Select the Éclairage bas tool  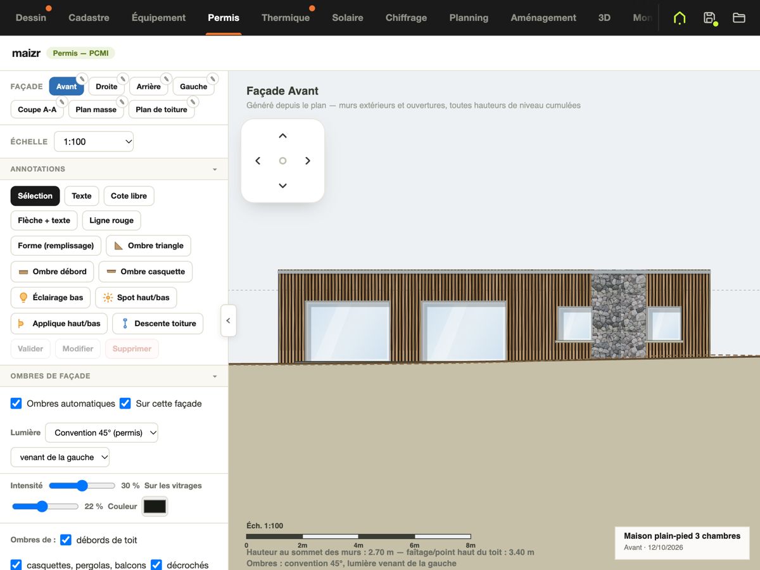tap(51, 298)
